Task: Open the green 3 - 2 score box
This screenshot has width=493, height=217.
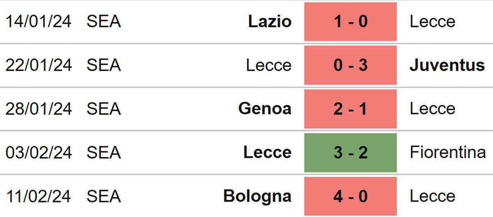Action: tap(350, 152)
